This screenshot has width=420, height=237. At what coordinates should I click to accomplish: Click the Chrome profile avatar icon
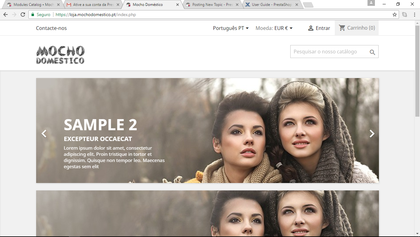pyautogui.click(x=371, y=3)
